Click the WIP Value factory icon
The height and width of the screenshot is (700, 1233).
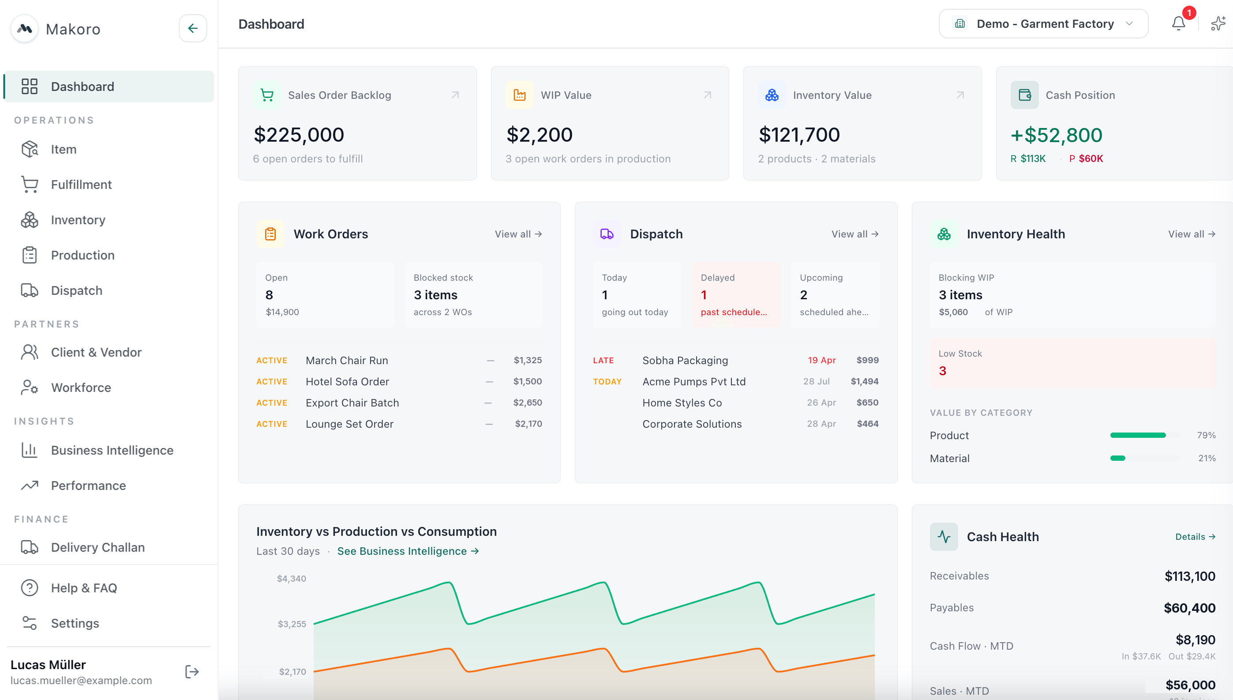pyautogui.click(x=519, y=95)
